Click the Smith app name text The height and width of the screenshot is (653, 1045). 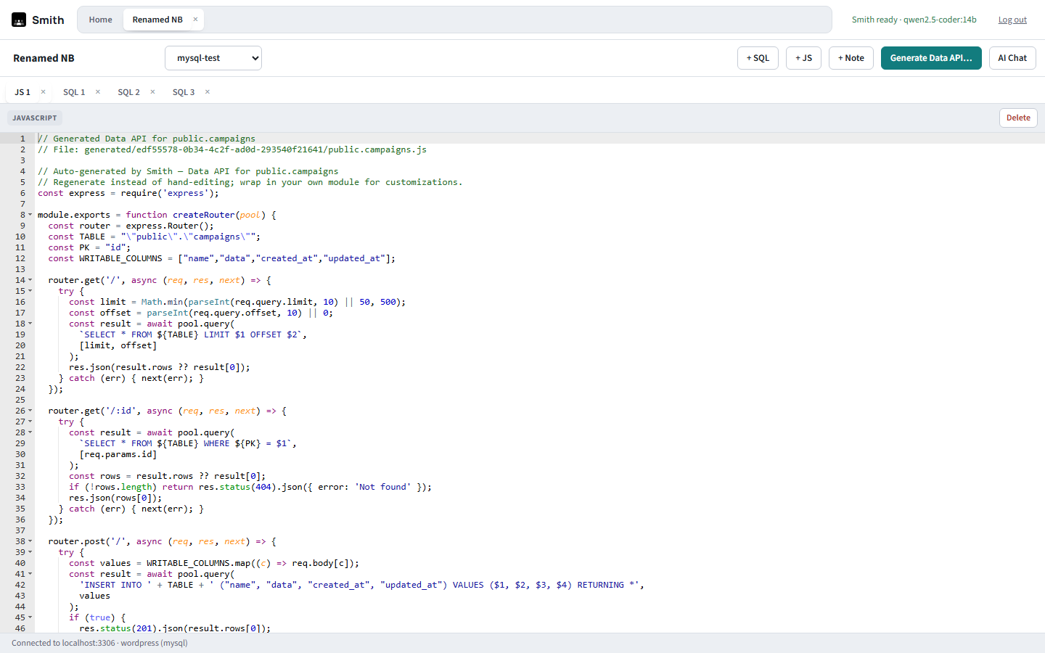tap(48, 20)
